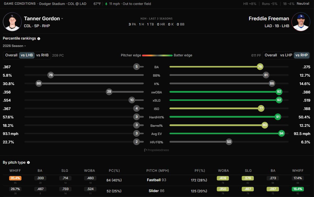Click PC(%) column header

[114, 171]
